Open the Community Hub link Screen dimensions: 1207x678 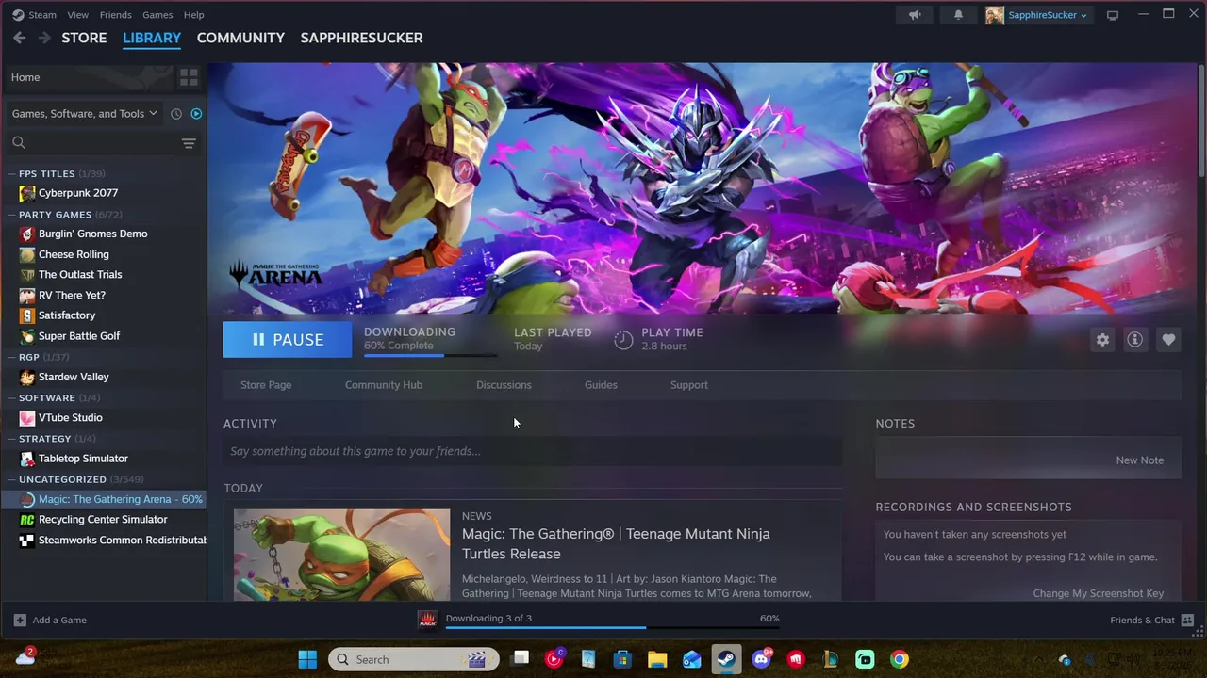coord(384,385)
